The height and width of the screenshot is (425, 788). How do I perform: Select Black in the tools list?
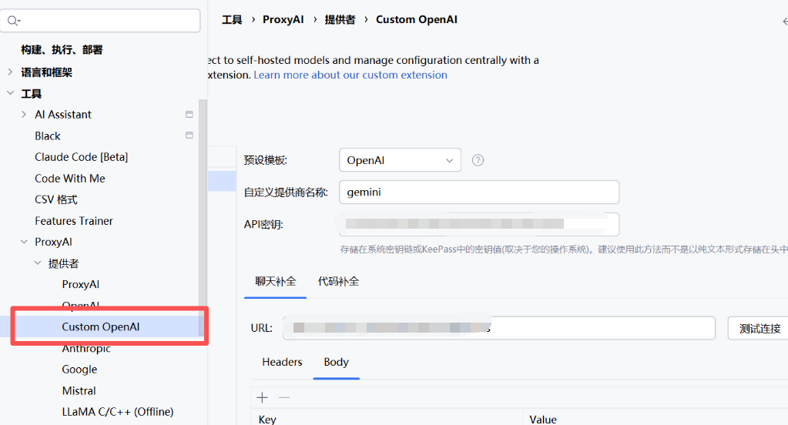click(48, 136)
